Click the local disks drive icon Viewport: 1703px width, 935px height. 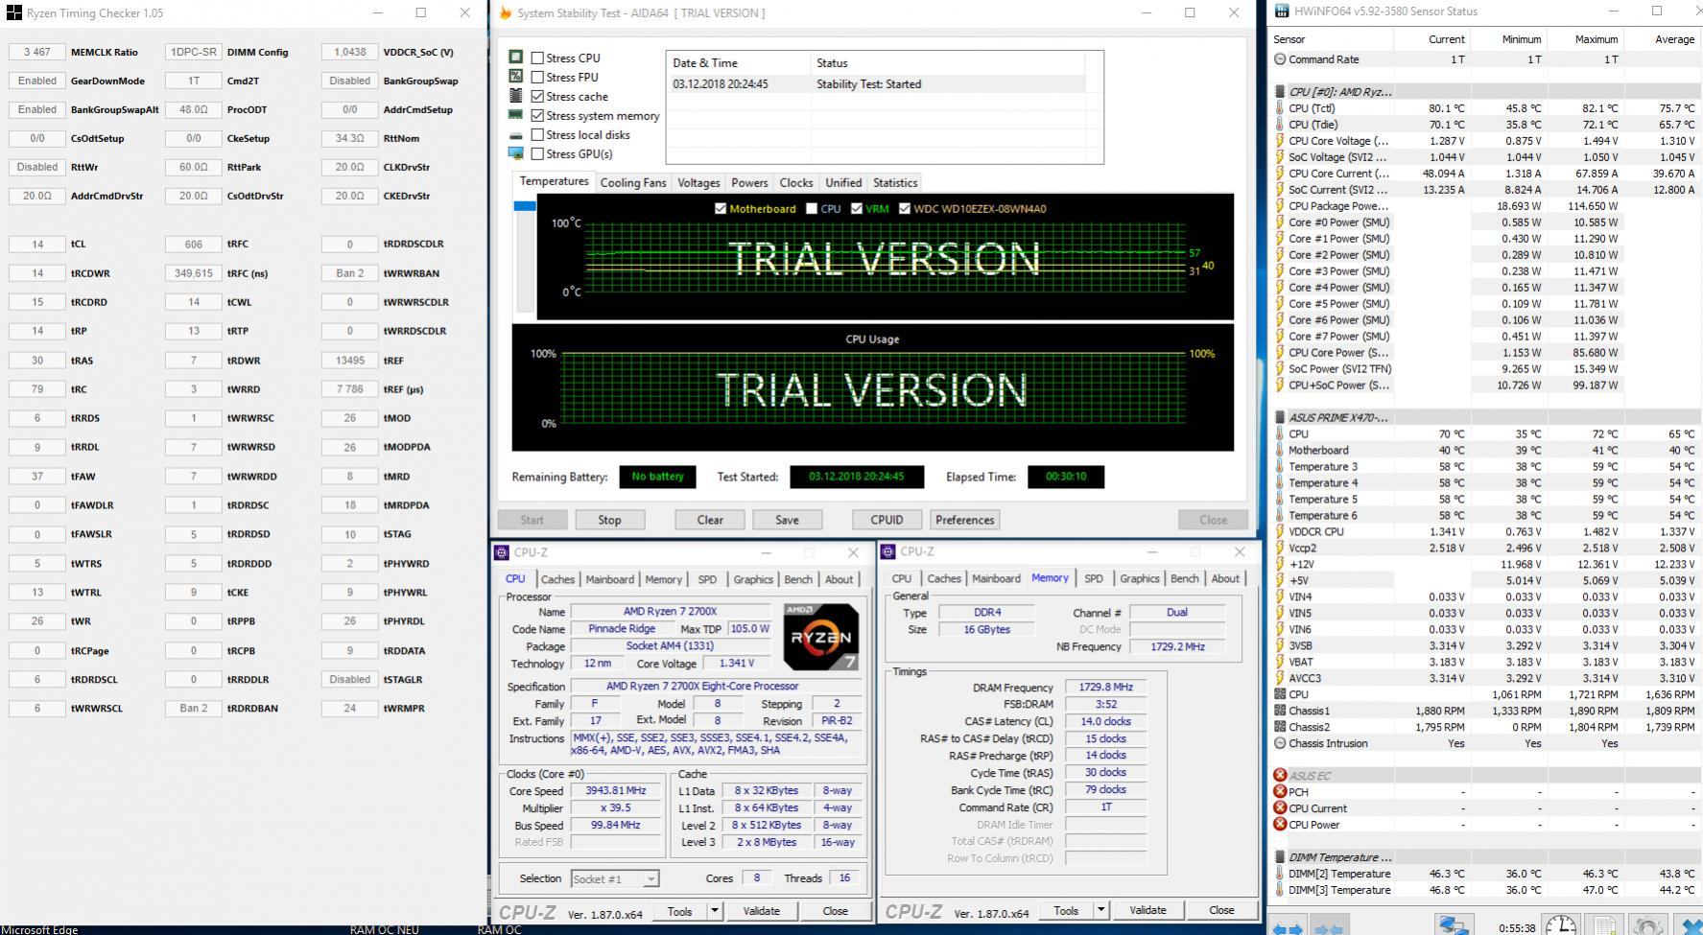(515, 135)
